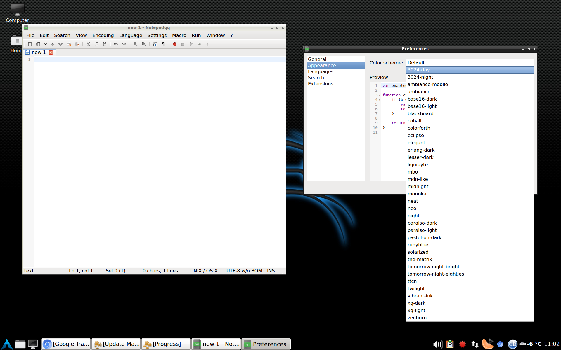Click the Save all icon

point(60,44)
